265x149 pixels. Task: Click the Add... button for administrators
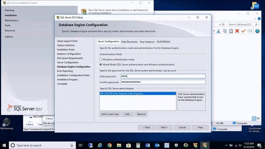[x=128, y=114]
